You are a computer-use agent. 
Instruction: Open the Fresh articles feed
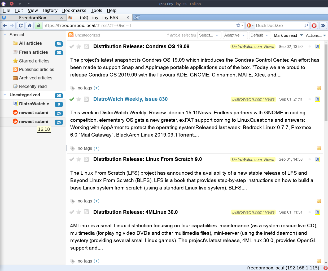tap(33, 52)
